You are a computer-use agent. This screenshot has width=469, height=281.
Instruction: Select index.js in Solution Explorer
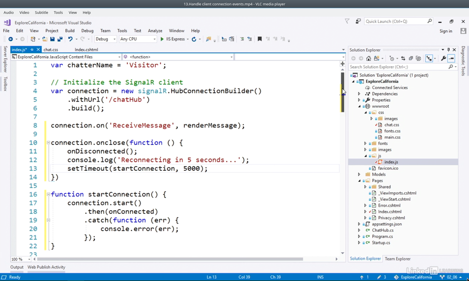click(x=391, y=162)
